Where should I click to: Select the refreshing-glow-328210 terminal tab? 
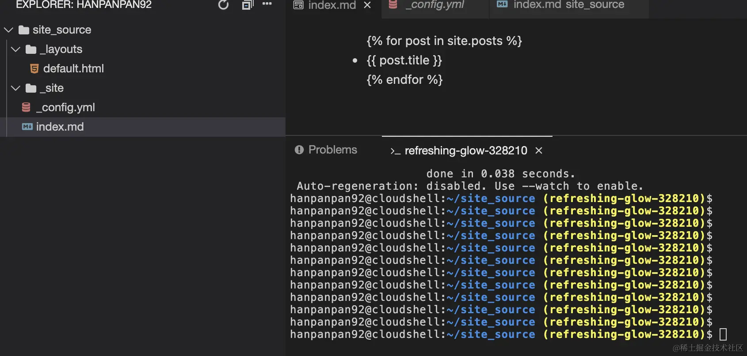click(466, 151)
